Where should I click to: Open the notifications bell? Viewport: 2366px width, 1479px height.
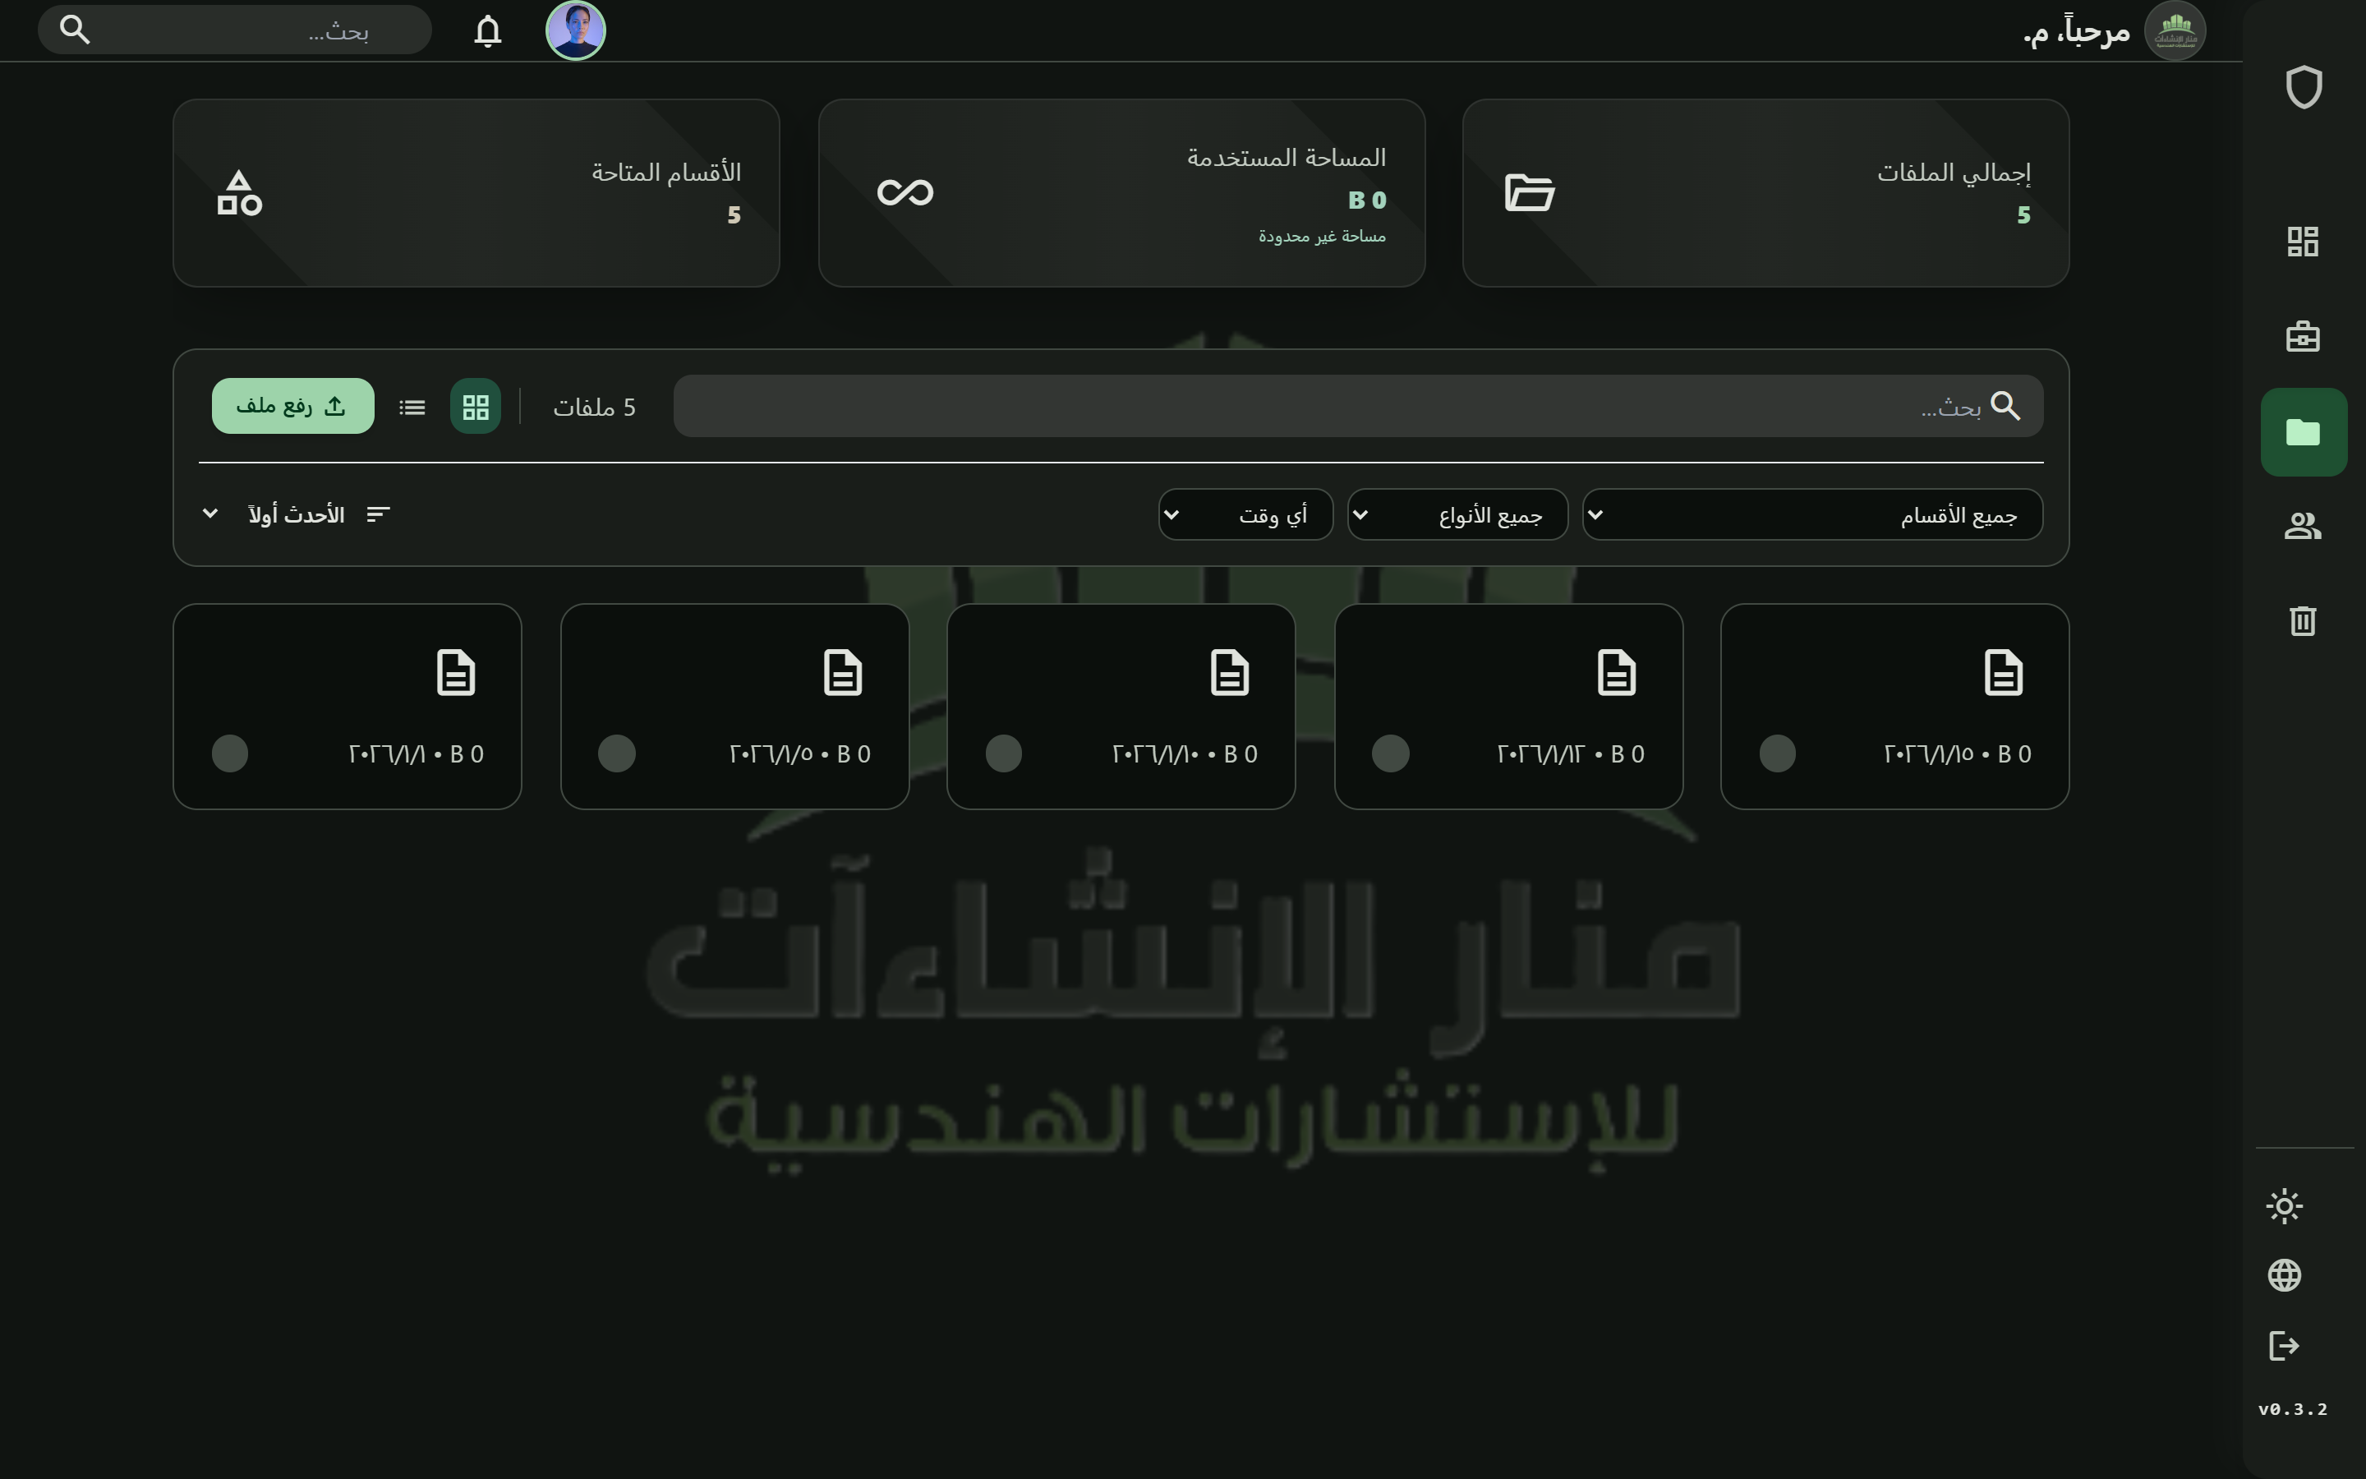click(488, 31)
